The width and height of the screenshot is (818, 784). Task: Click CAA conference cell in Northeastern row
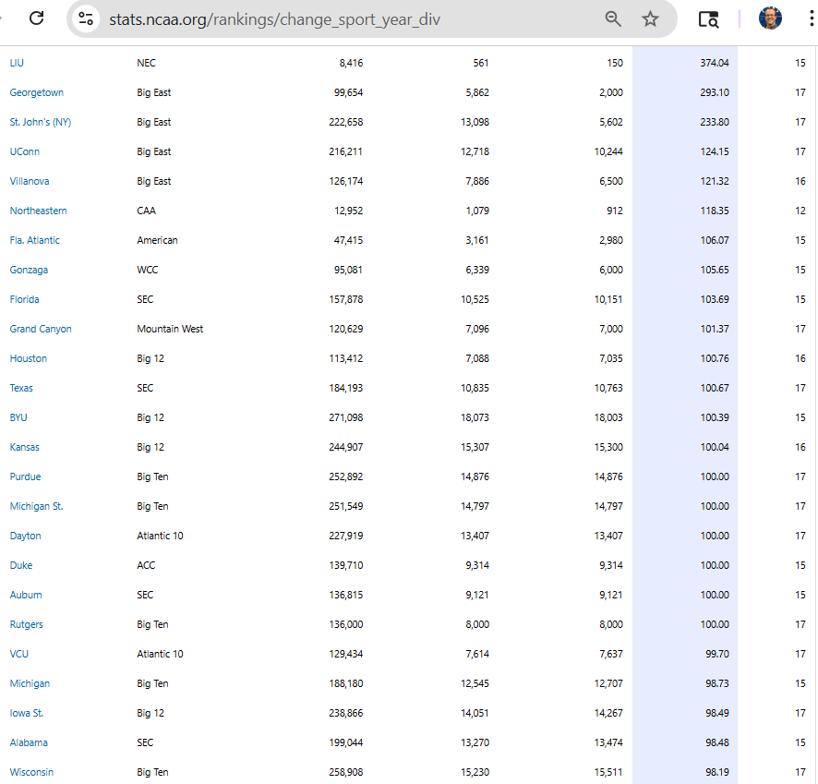[x=146, y=211]
